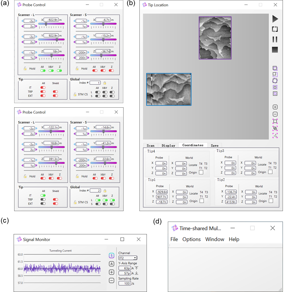Click Locate in the Tip4 group
This screenshot has height=292, width=284.
pyautogui.click(x=193, y=165)
